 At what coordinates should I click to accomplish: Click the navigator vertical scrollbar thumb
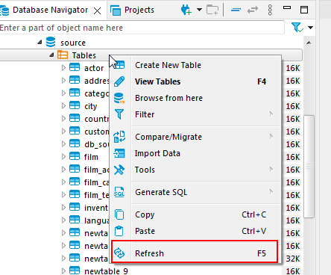[x=309, y=167]
